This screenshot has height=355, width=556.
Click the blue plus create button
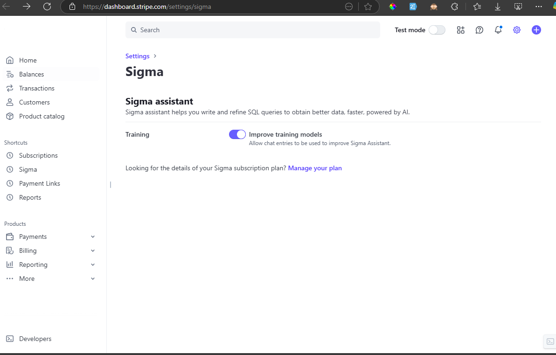coord(536,30)
